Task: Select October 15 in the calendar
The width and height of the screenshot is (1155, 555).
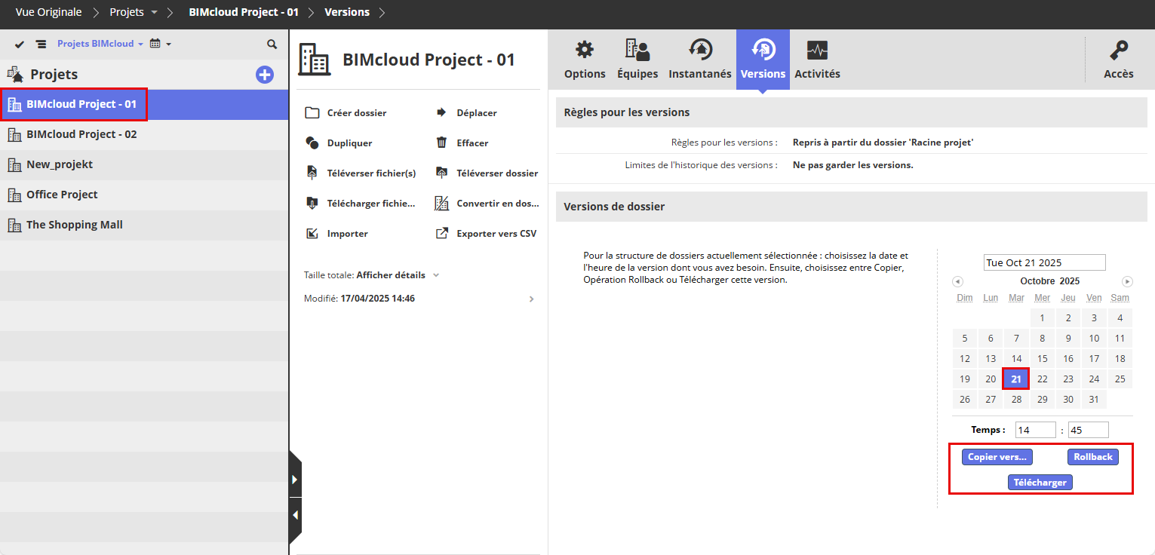Action: [1043, 359]
